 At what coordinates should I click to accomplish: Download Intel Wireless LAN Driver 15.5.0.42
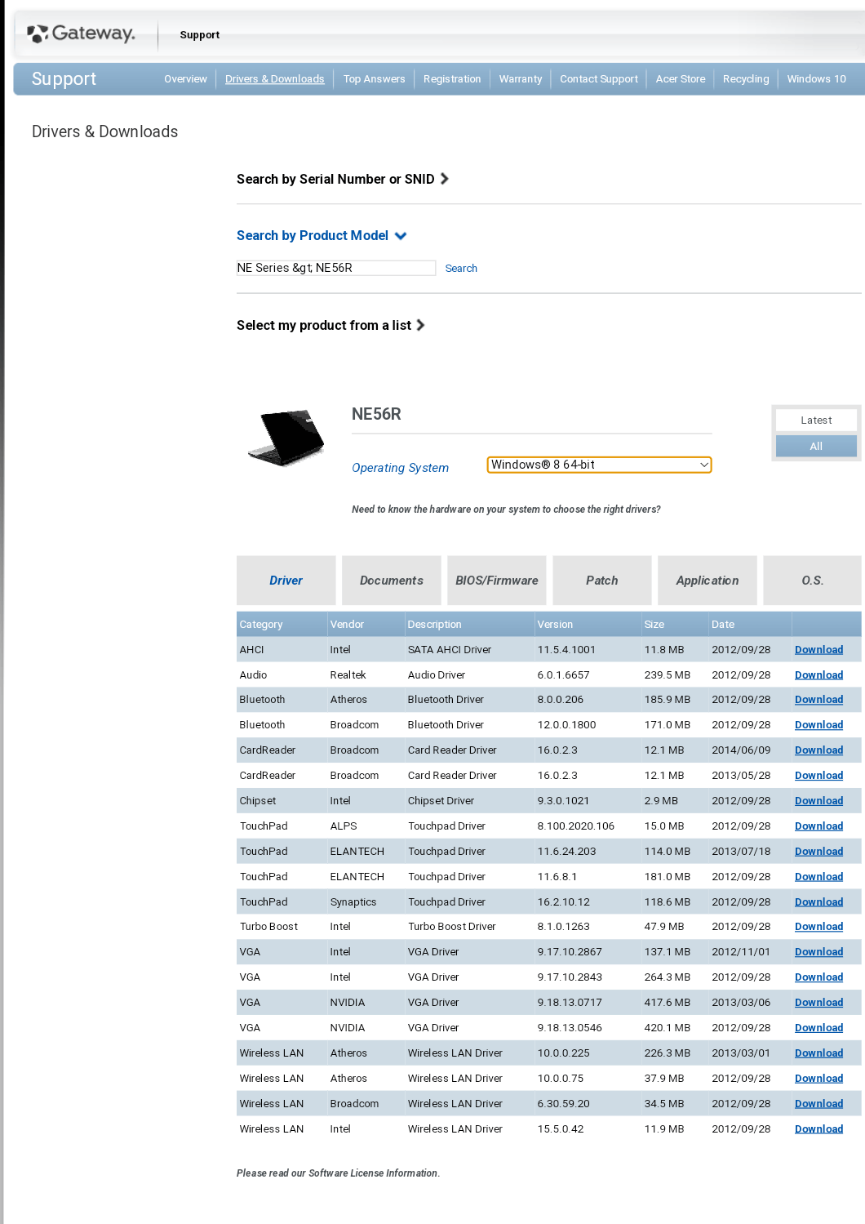[819, 1129]
